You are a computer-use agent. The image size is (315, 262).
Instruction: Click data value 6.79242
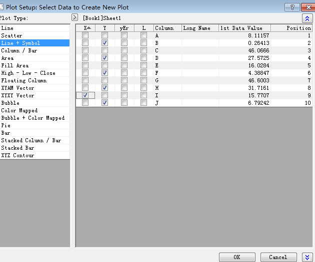(x=258, y=103)
